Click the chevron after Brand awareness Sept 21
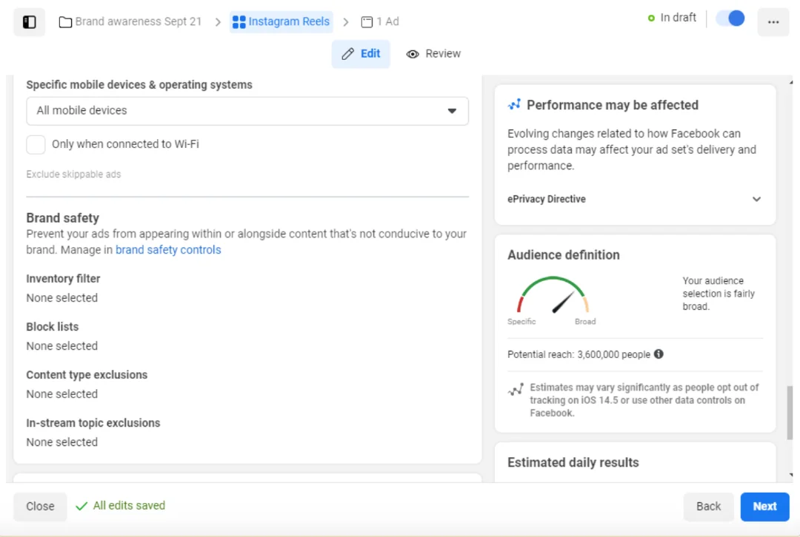800x537 pixels. 218,22
